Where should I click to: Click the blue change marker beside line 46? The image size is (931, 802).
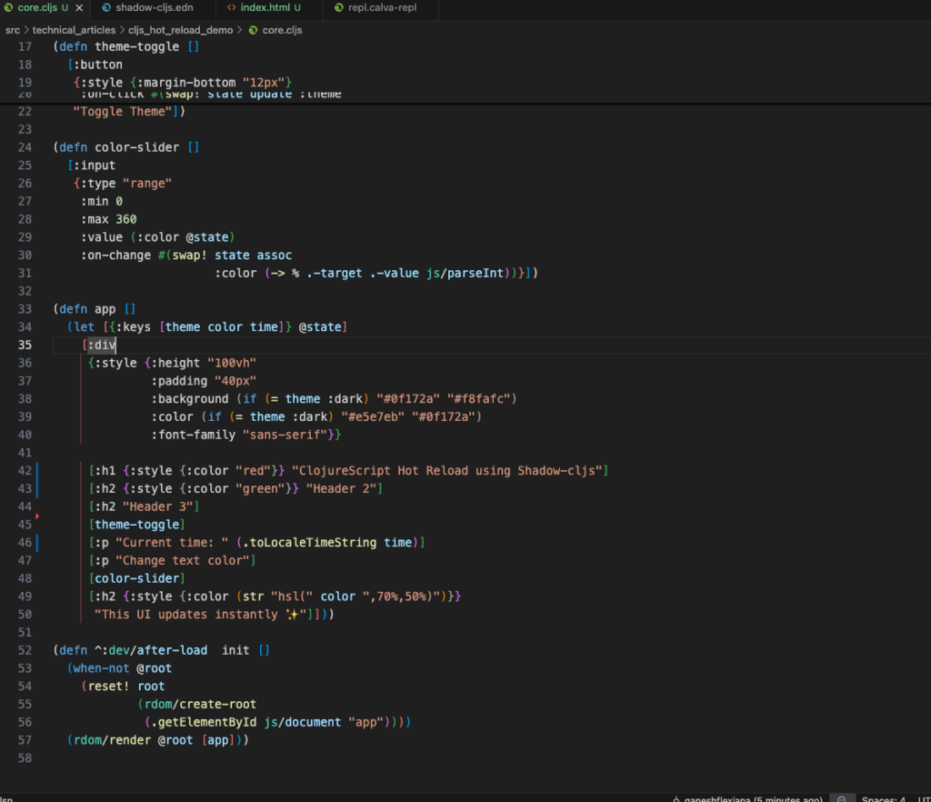(36, 542)
